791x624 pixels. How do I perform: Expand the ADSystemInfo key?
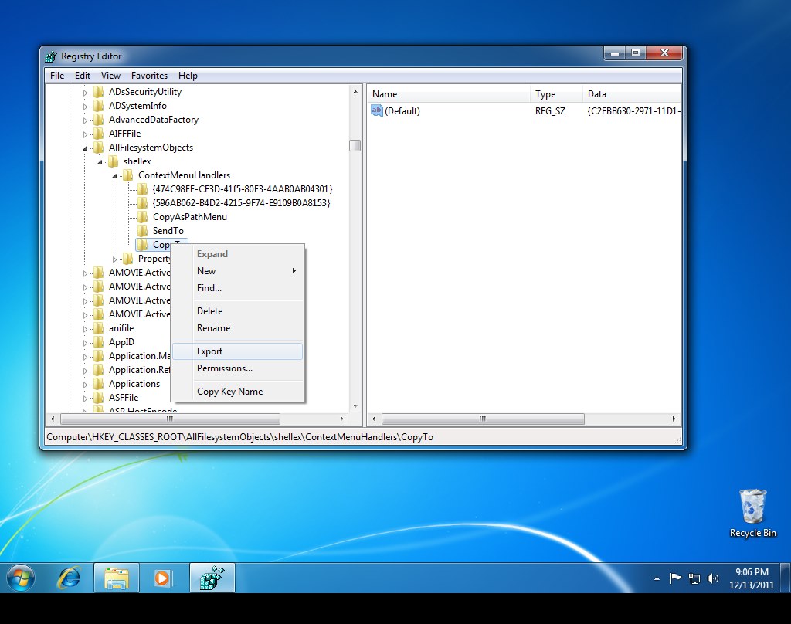pyautogui.click(x=85, y=107)
